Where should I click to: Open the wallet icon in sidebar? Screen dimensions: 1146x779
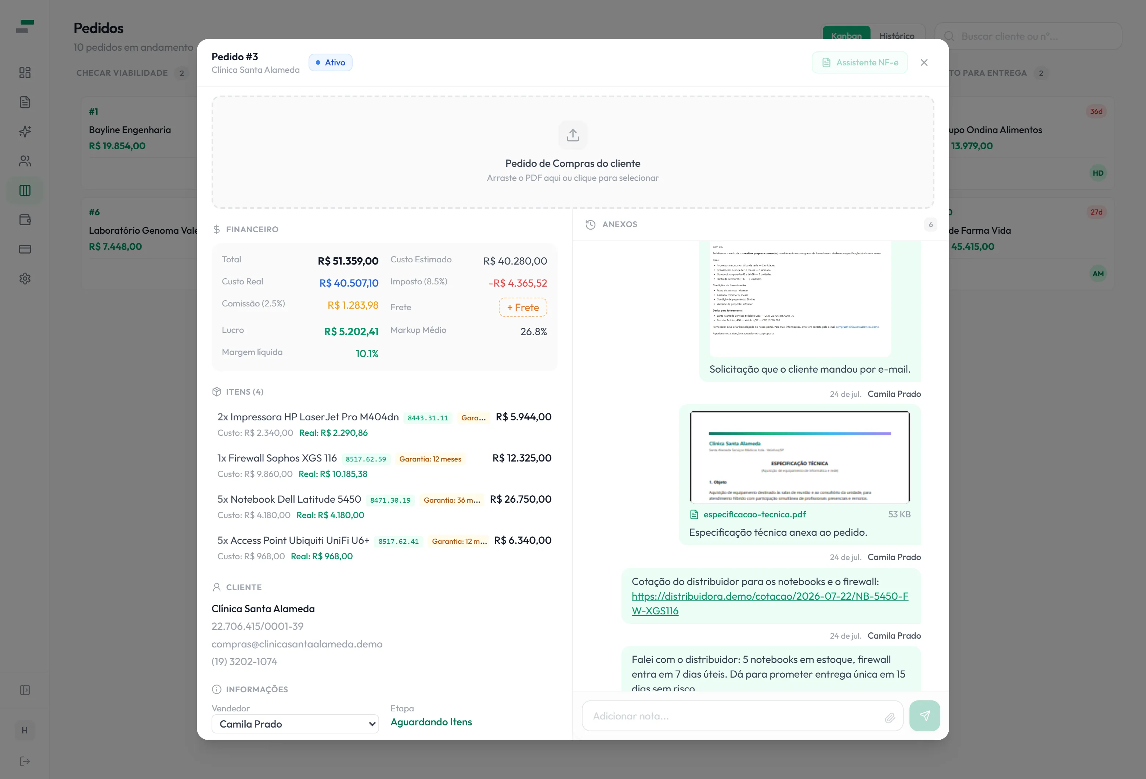pyautogui.click(x=25, y=219)
